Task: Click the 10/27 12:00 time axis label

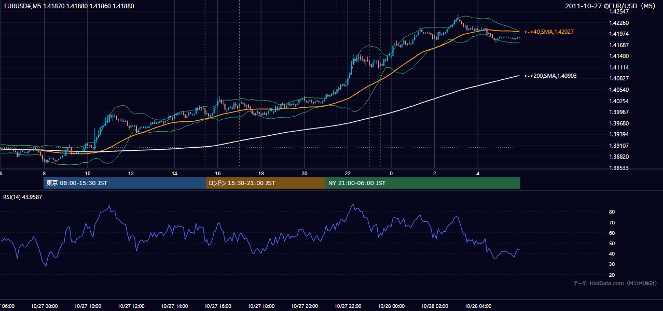Action: 131,306
